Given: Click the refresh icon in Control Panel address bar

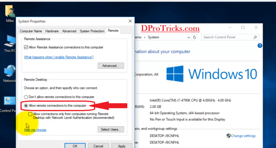Looking at the screenshot, I should click(x=195, y=37).
